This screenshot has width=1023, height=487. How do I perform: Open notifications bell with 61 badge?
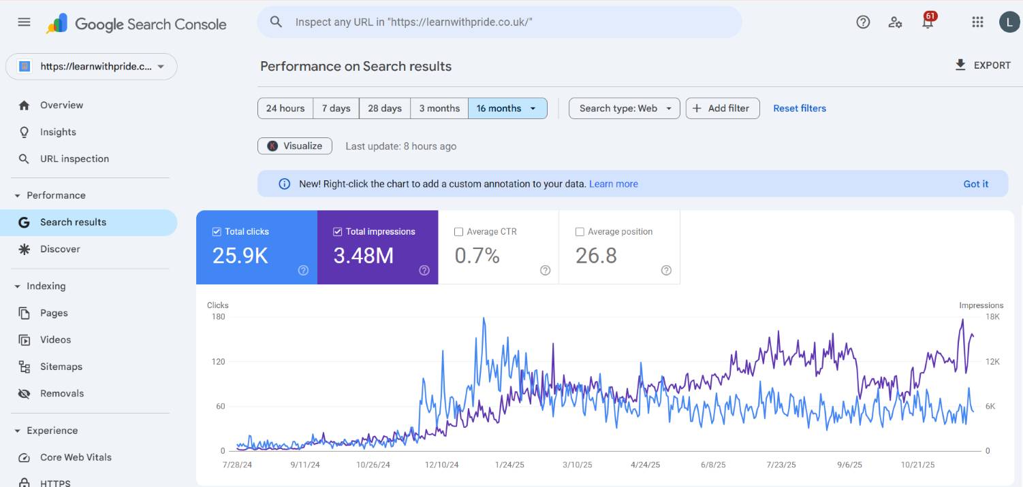(x=928, y=22)
